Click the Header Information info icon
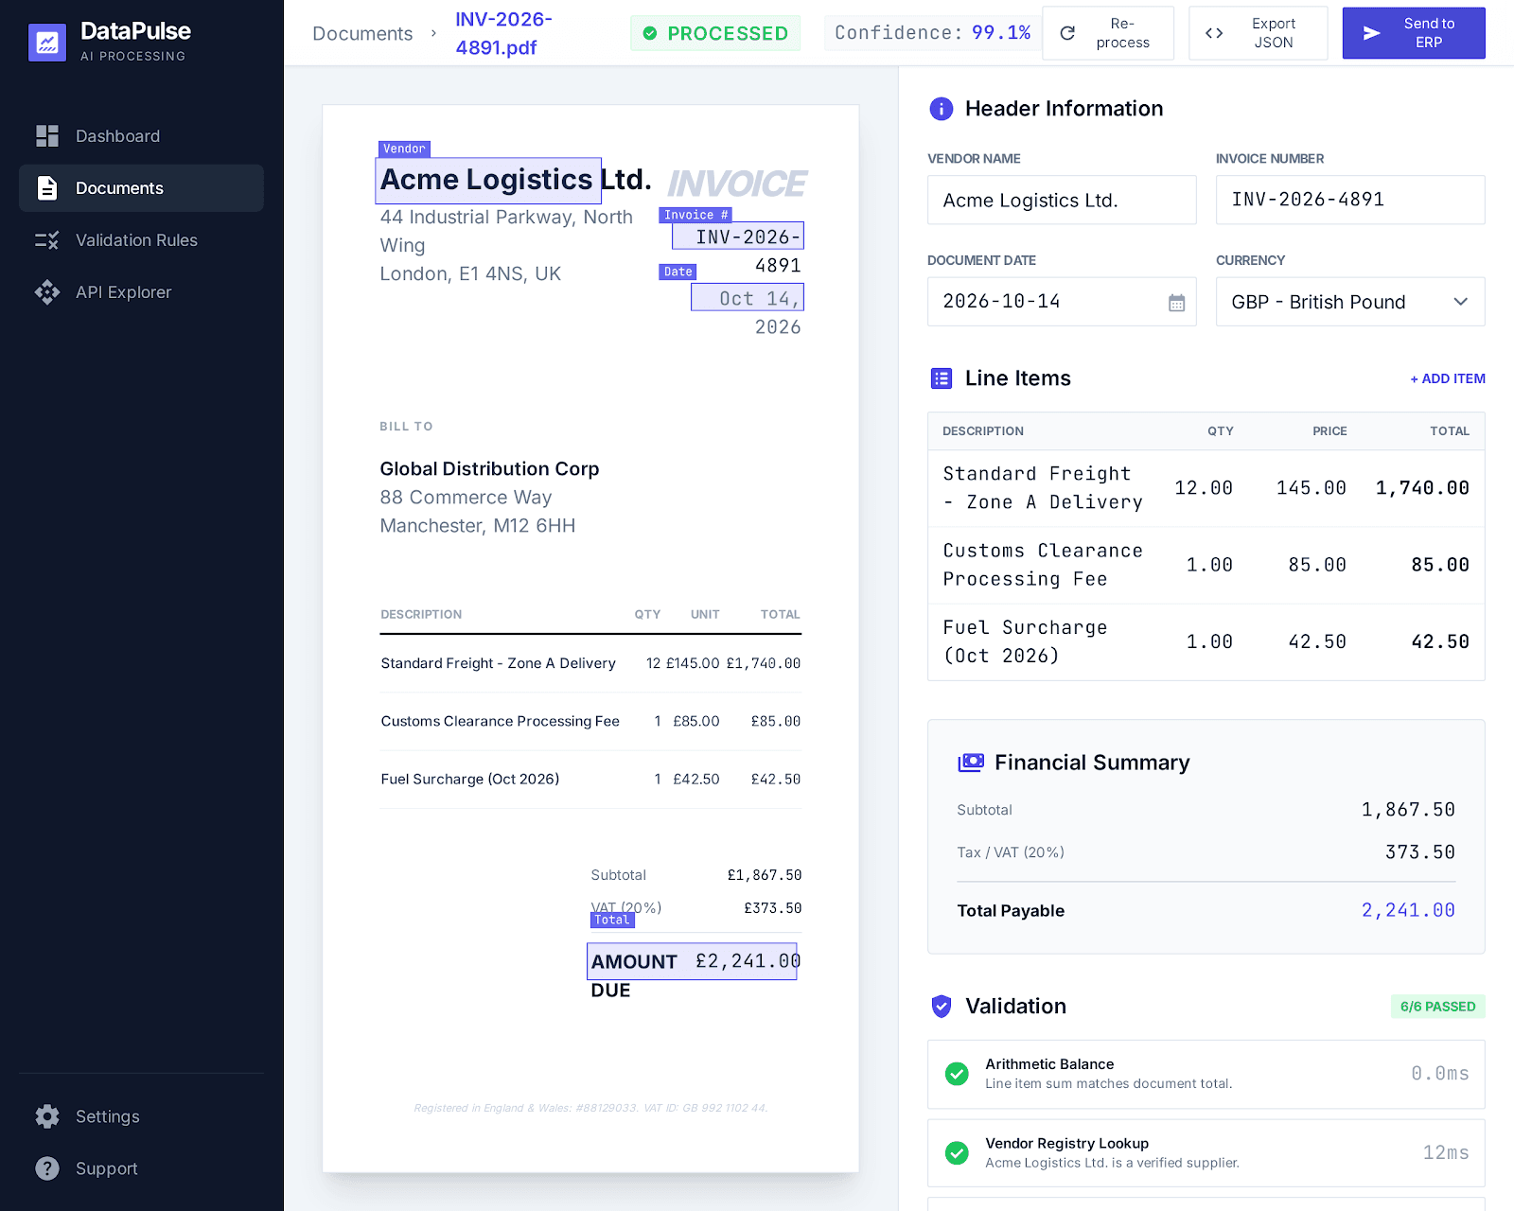 coord(941,109)
